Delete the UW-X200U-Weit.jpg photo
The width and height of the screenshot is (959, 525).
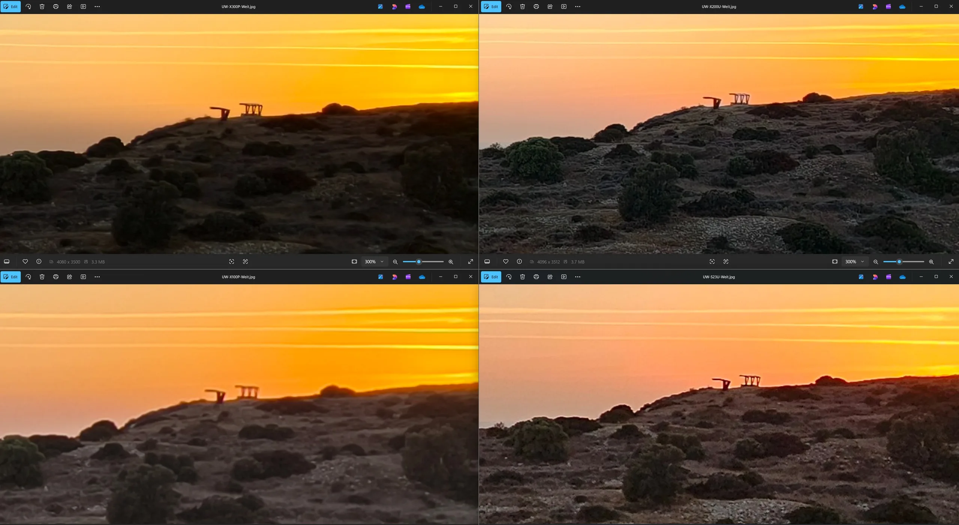pyautogui.click(x=522, y=6)
